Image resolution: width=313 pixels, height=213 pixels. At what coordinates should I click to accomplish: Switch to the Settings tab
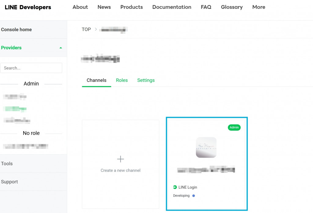pyautogui.click(x=146, y=80)
